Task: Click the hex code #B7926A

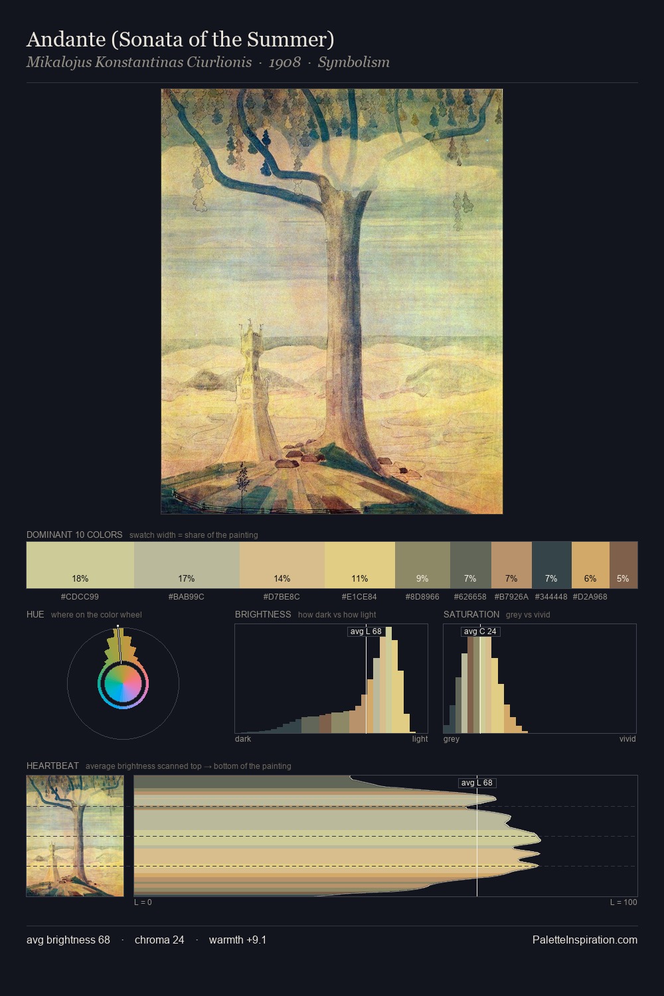Action: 511,597
